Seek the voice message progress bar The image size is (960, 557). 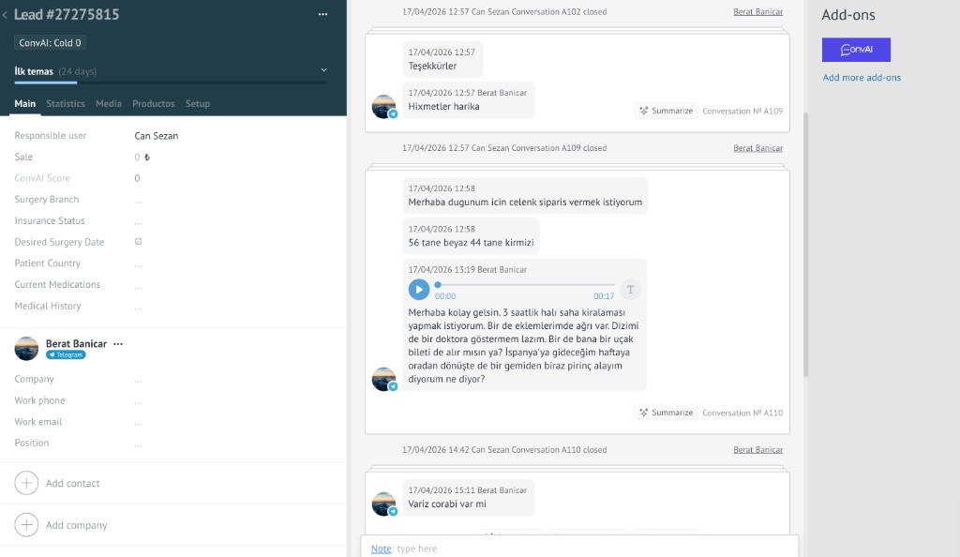[x=525, y=285]
